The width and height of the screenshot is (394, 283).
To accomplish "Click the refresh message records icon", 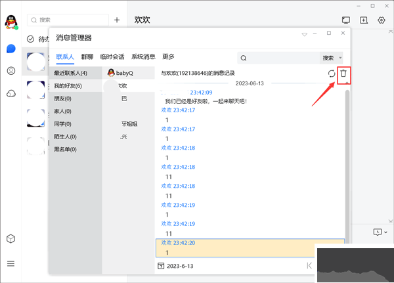I will (x=332, y=74).
